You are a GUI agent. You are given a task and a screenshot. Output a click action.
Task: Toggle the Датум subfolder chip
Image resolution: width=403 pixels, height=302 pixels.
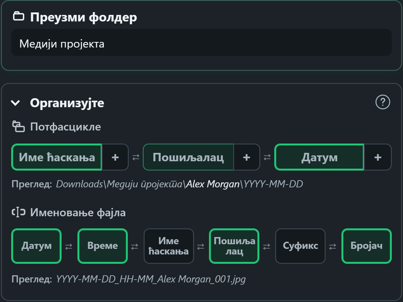tap(319, 157)
